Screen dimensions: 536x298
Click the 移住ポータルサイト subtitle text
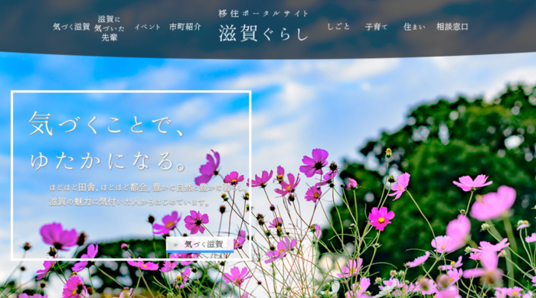click(263, 14)
